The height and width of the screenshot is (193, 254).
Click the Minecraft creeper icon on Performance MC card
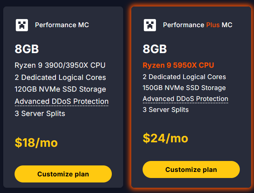coord(22,25)
